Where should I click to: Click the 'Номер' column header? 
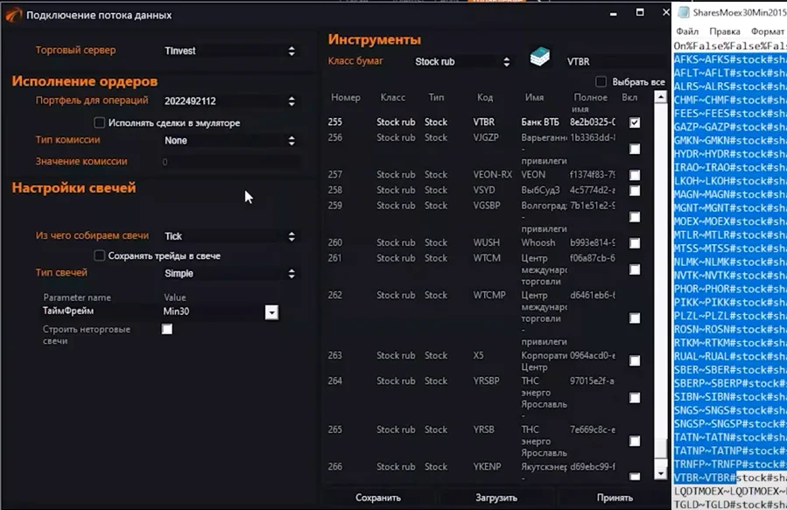pyautogui.click(x=346, y=97)
